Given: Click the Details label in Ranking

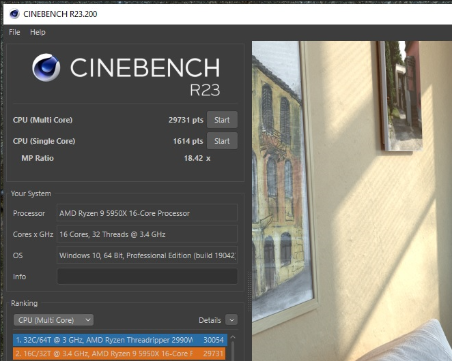Looking at the screenshot, I should [210, 320].
